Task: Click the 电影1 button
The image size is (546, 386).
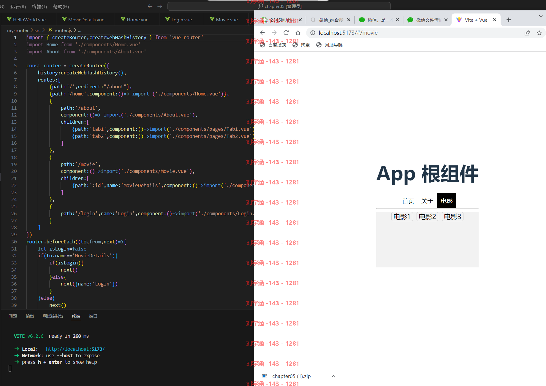Action: (402, 217)
